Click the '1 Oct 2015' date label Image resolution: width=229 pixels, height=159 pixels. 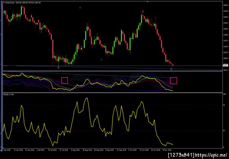pyautogui.click(x=132, y=150)
